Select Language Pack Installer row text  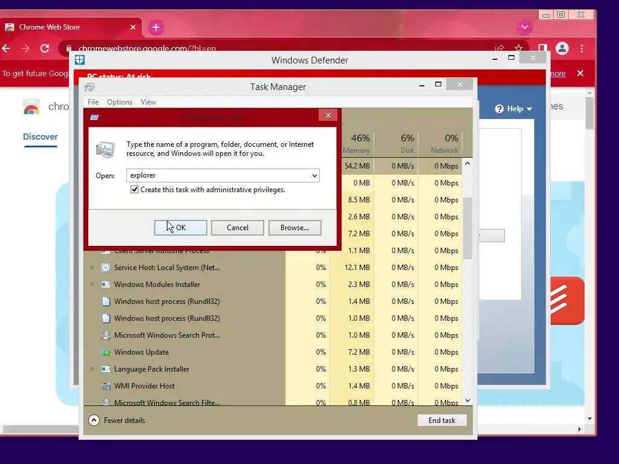[152, 369]
